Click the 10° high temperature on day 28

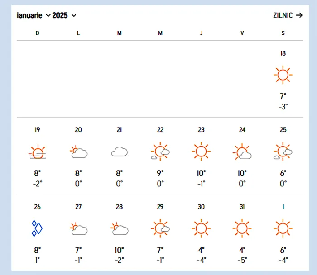click(119, 250)
